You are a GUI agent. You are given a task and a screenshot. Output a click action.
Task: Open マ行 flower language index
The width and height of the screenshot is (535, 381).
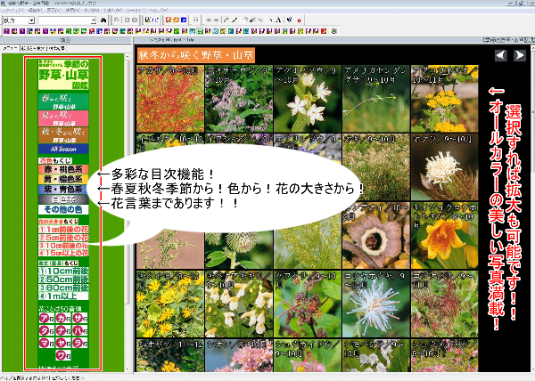tap(46, 343)
